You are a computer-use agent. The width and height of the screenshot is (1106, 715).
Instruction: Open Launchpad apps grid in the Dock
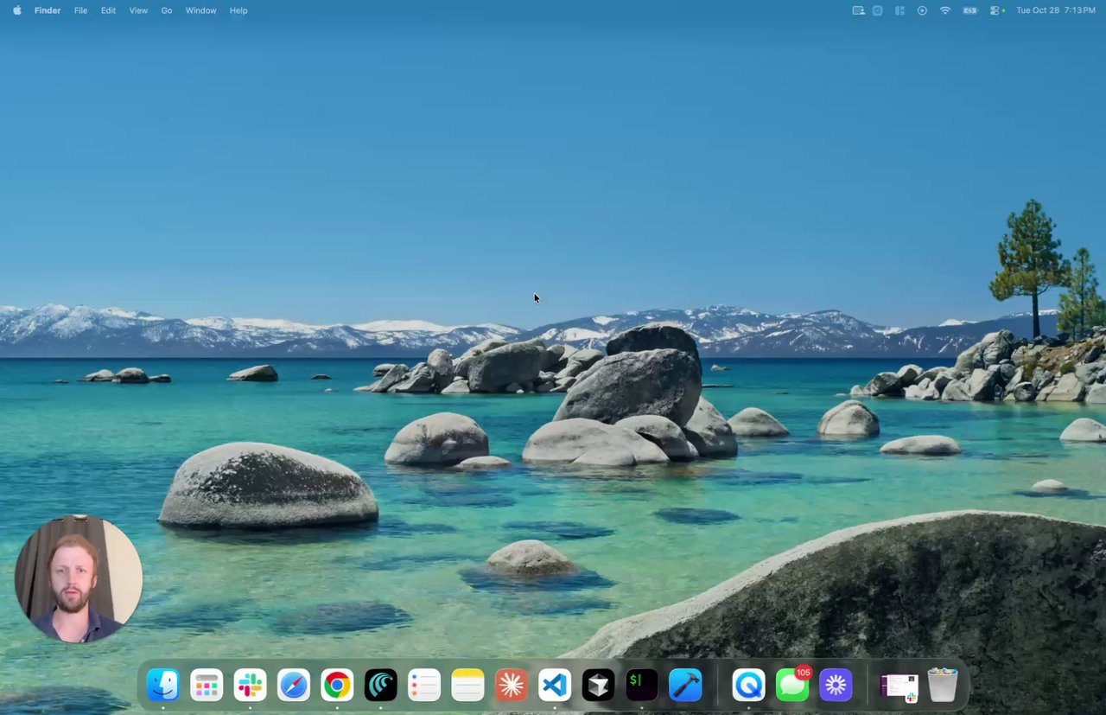click(207, 686)
